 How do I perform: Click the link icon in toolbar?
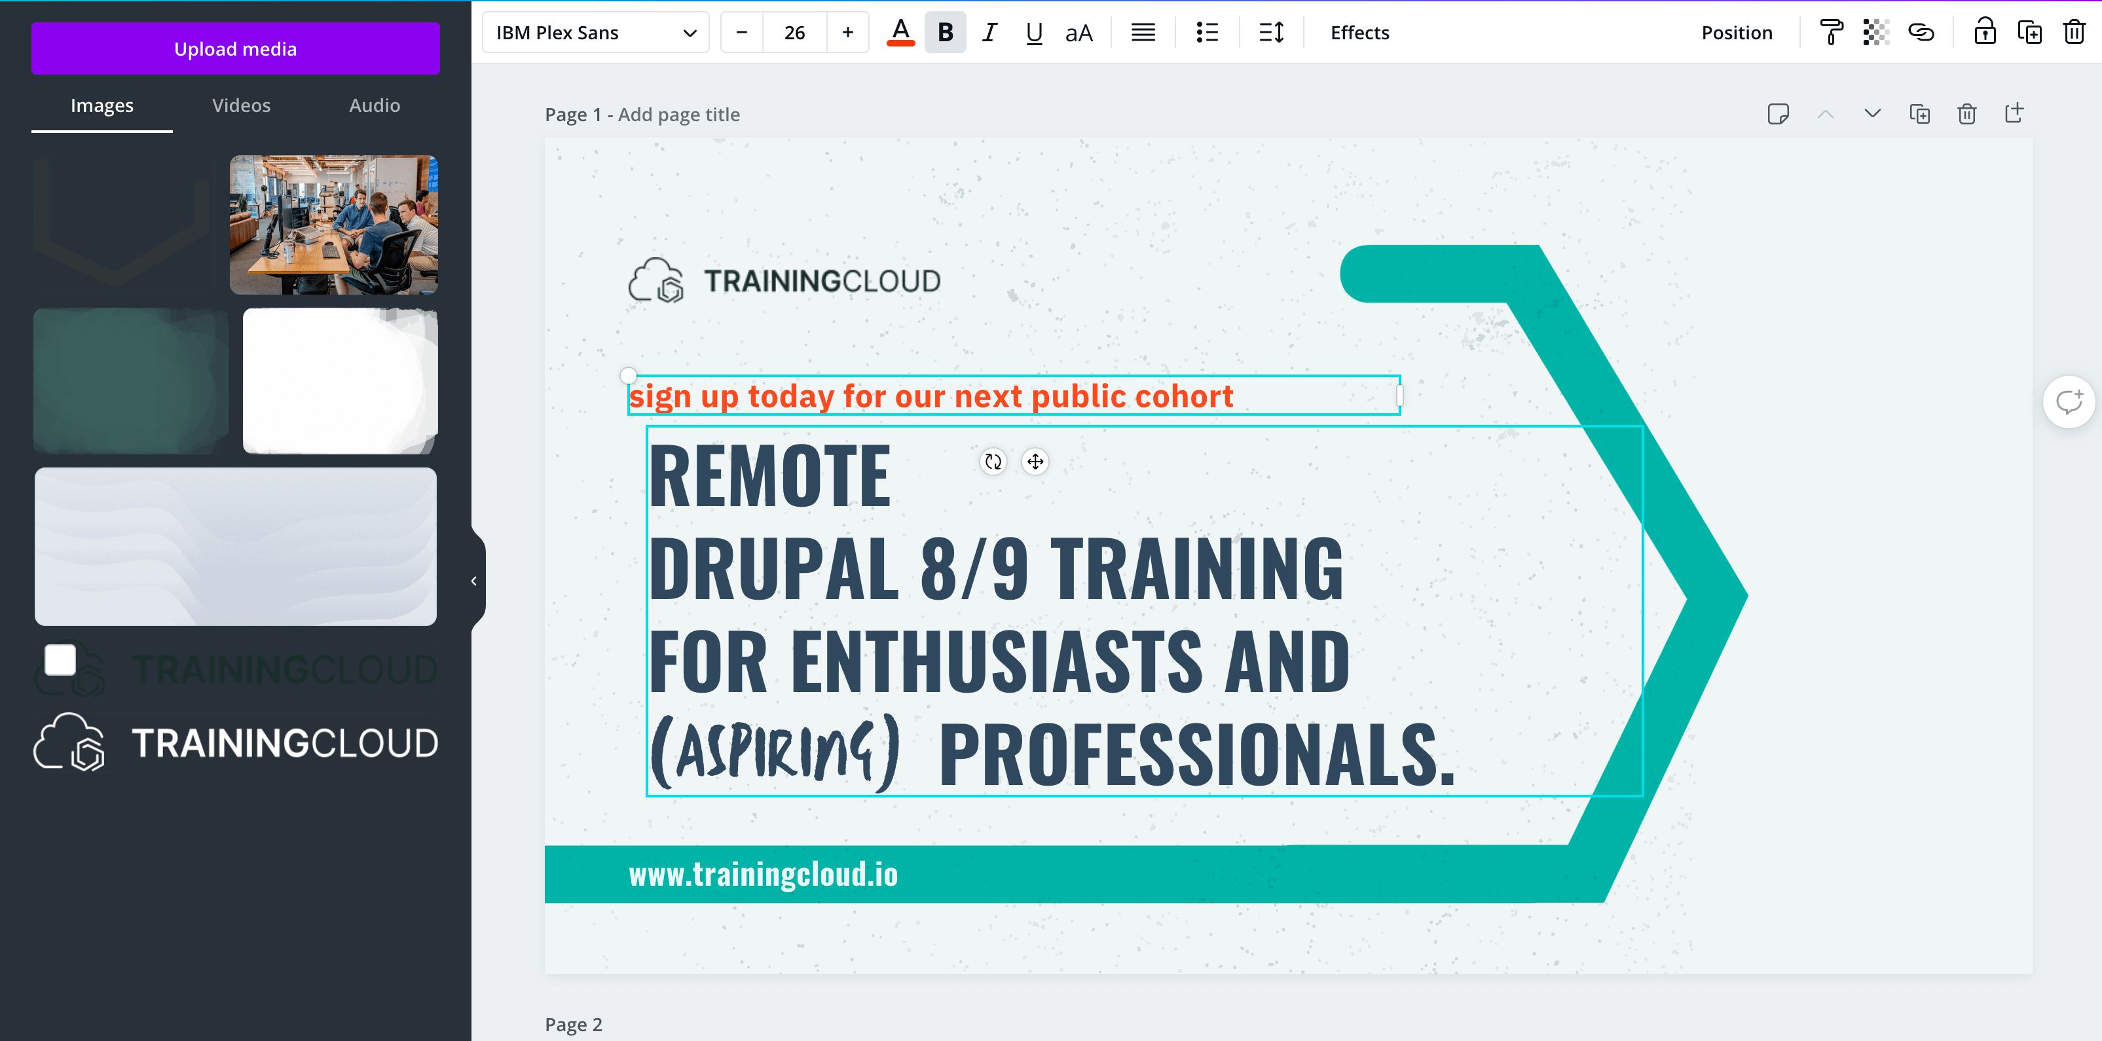coord(1921,33)
